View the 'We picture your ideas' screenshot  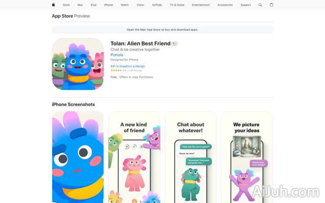pyautogui.click(x=247, y=157)
